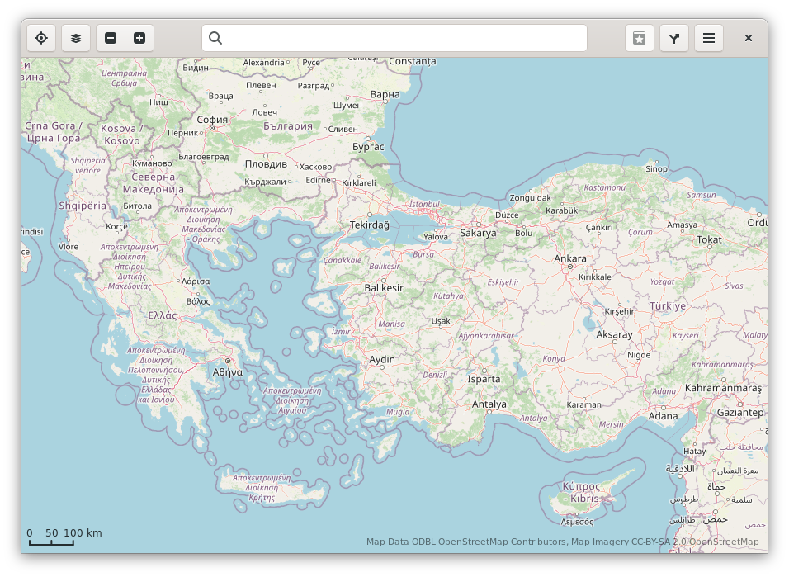This screenshot has width=789, height=577.
Task: Click the magnifier icon in search box
Action: [215, 38]
